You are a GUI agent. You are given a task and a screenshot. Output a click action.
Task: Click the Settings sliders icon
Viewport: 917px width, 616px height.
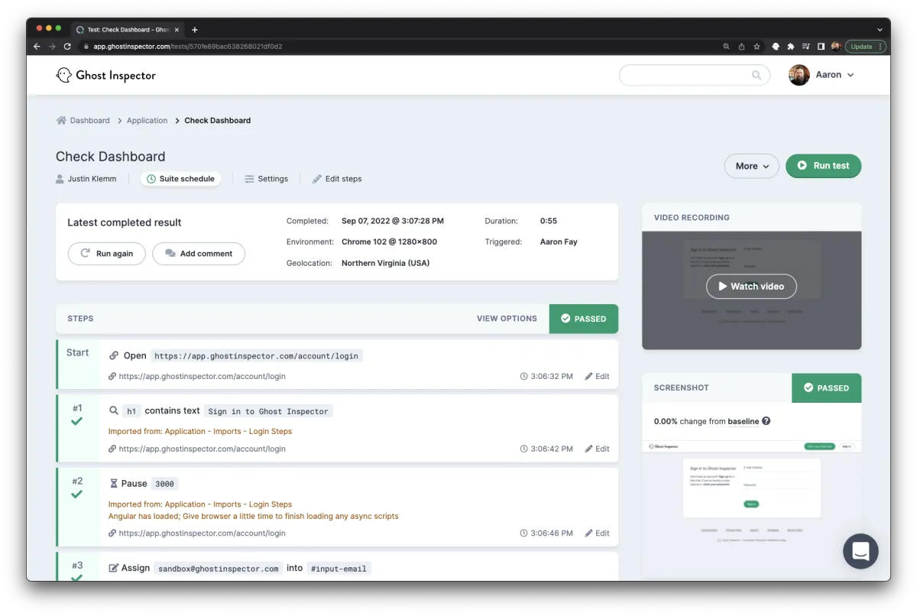tap(249, 179)
